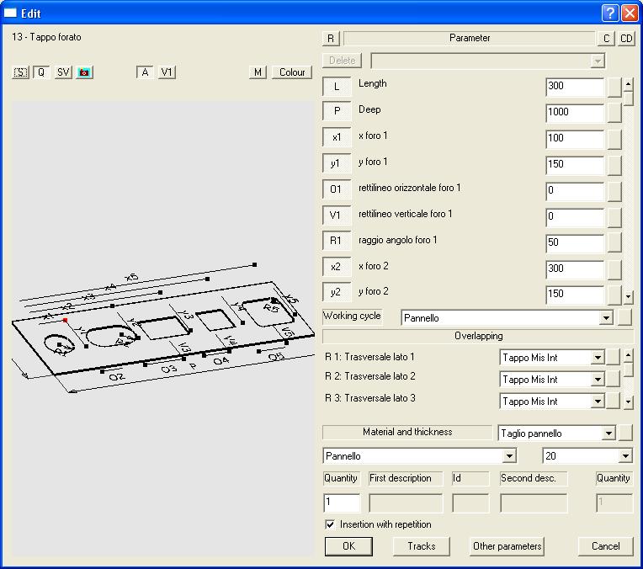643x569 pixels.
Task: Open Other parameters
Action: 507,546
